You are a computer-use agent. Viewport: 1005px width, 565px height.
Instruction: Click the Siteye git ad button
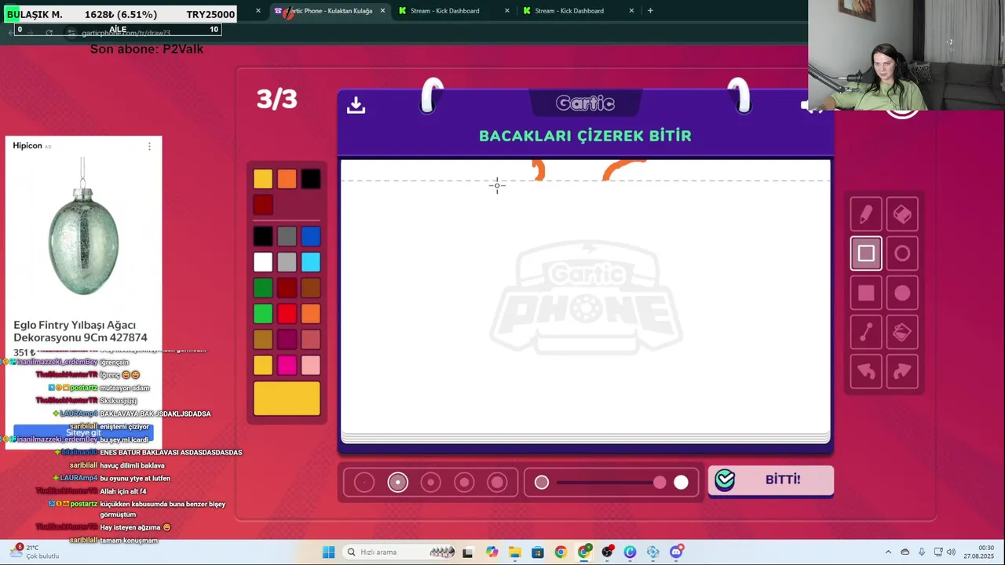[83, 432]
